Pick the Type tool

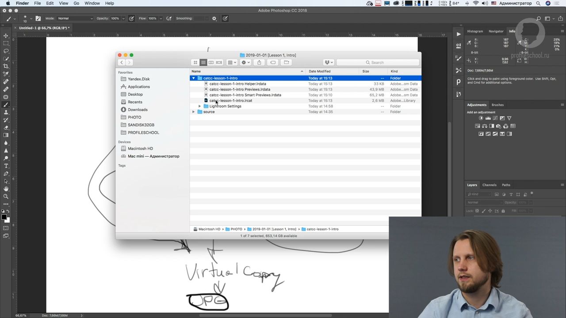(6, 166)
